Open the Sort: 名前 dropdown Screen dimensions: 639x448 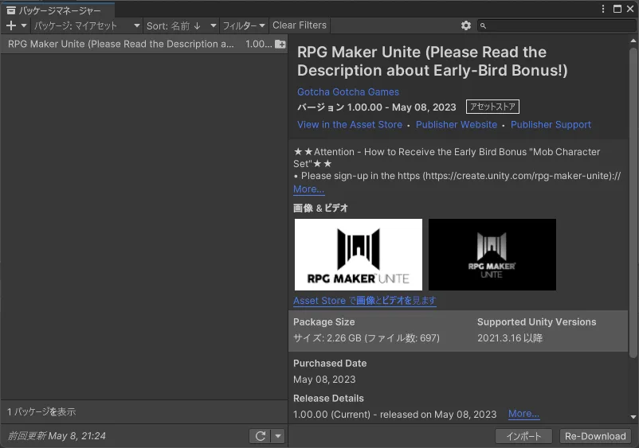[180, 25]
